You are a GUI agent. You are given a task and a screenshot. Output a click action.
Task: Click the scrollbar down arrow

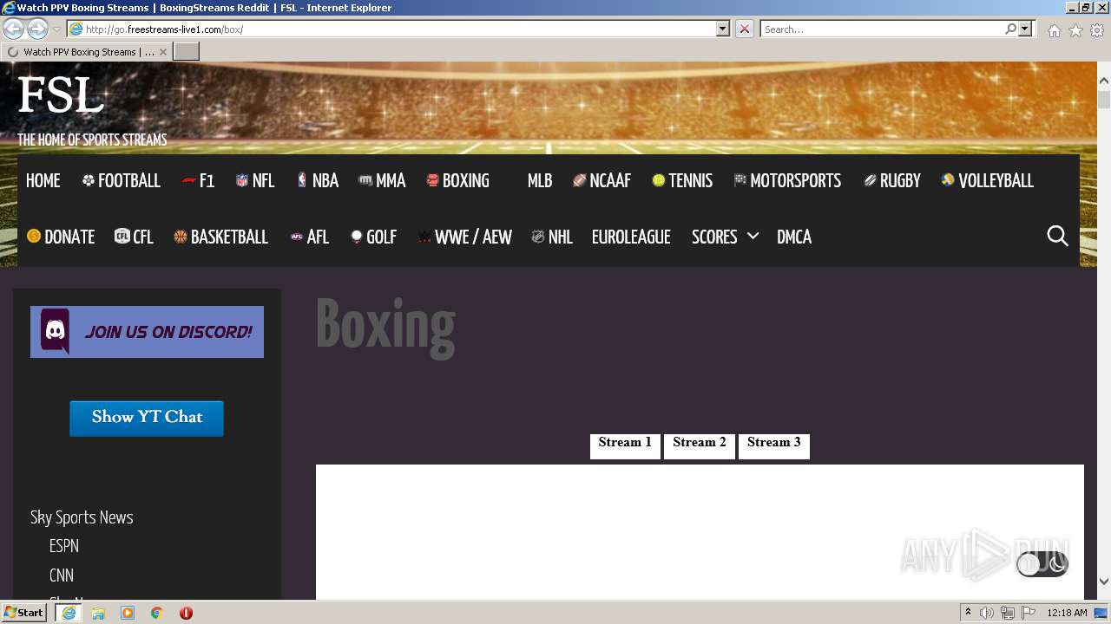point(1104,582)
